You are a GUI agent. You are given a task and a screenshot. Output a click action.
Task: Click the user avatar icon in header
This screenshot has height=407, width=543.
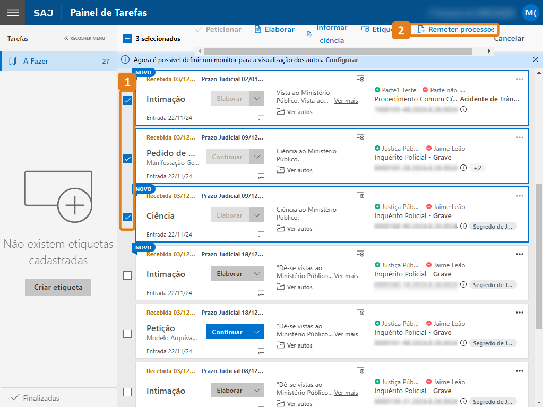pos(530,13)
